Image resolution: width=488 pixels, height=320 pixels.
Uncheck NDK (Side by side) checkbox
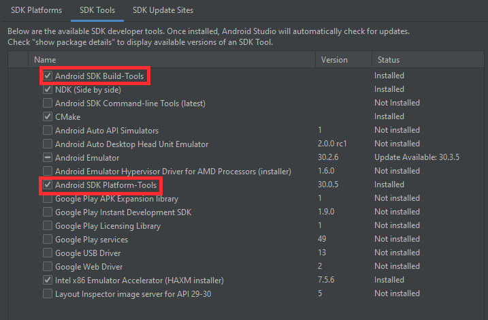pyautogui.click(x=48, y=89)
